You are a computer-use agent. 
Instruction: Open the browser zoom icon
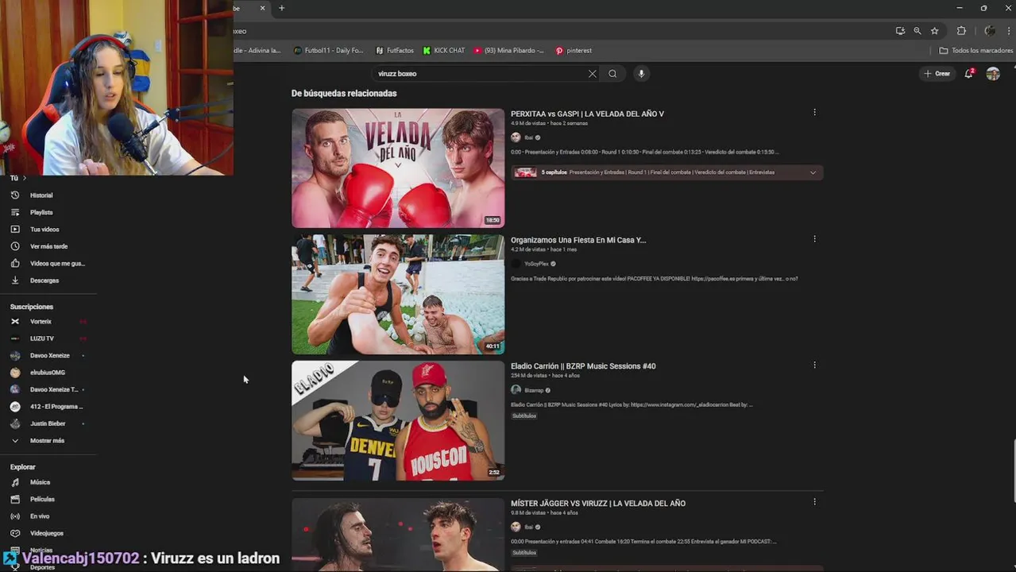point(917,31)
